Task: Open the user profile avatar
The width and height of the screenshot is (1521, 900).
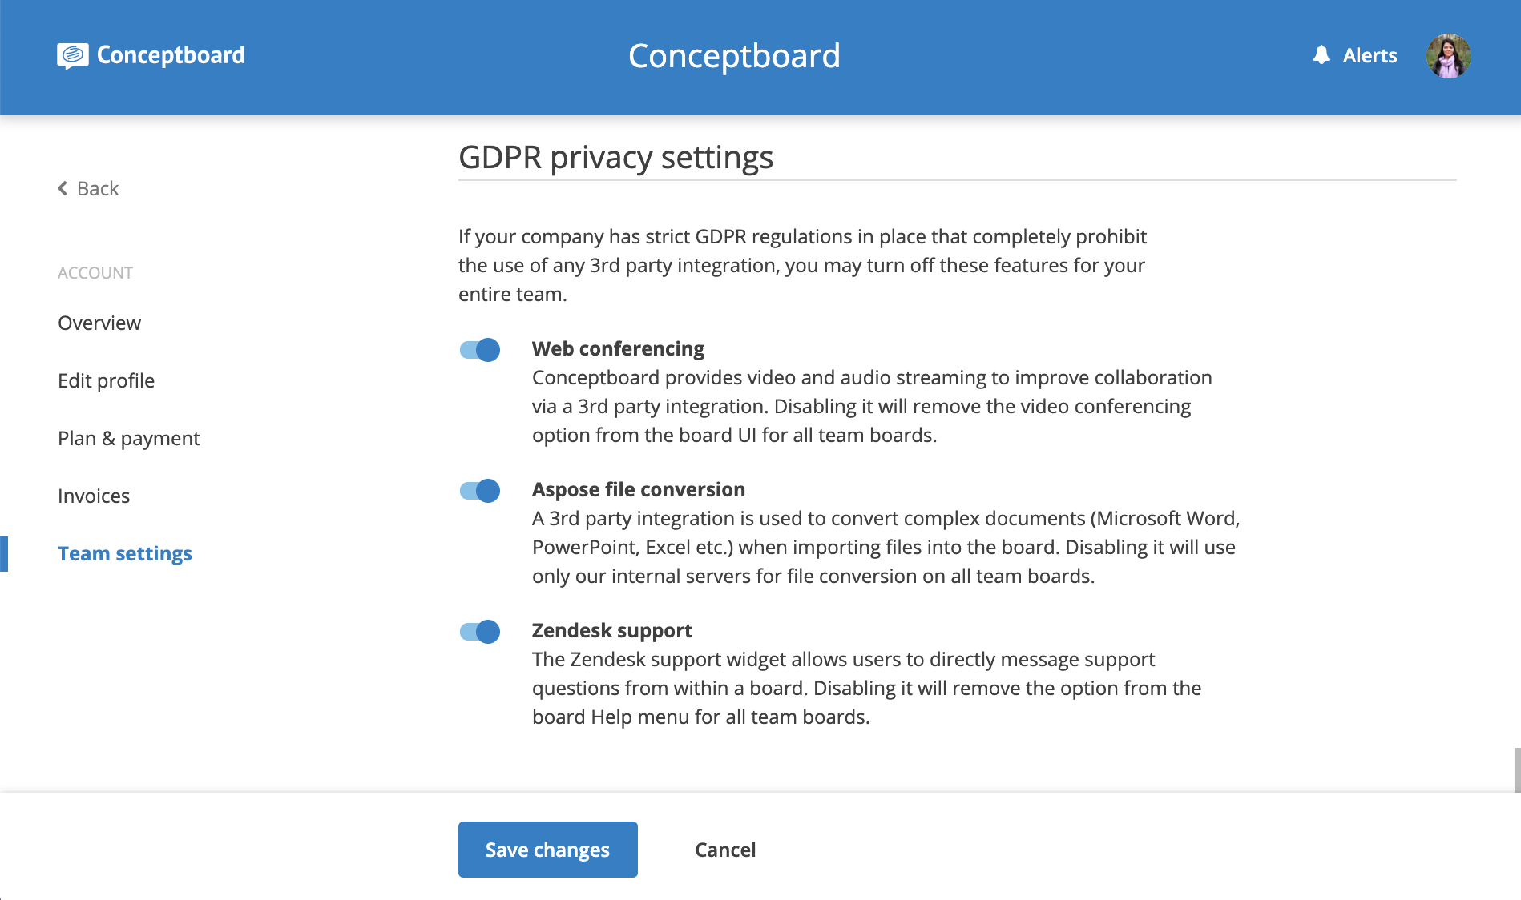Action: [1448, 56]
